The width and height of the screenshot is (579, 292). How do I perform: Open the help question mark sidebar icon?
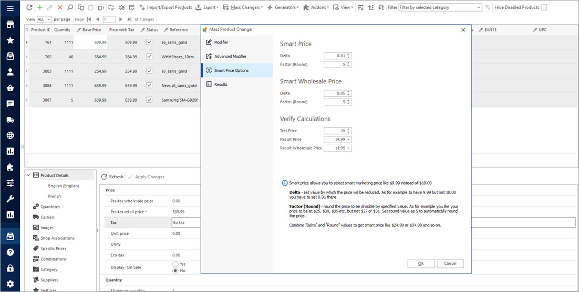11,252
